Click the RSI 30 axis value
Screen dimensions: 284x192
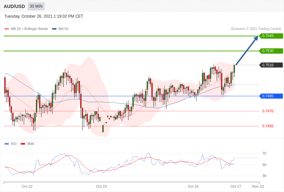click(264, 176)
